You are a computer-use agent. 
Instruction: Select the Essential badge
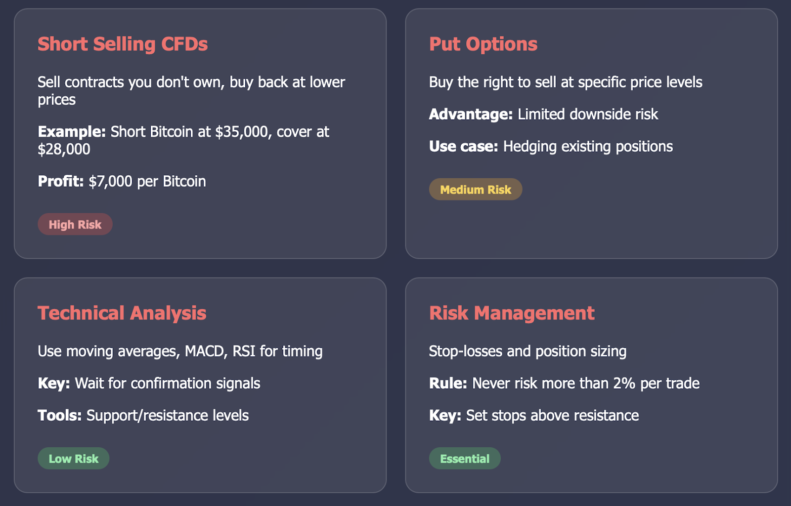[465, 459]
